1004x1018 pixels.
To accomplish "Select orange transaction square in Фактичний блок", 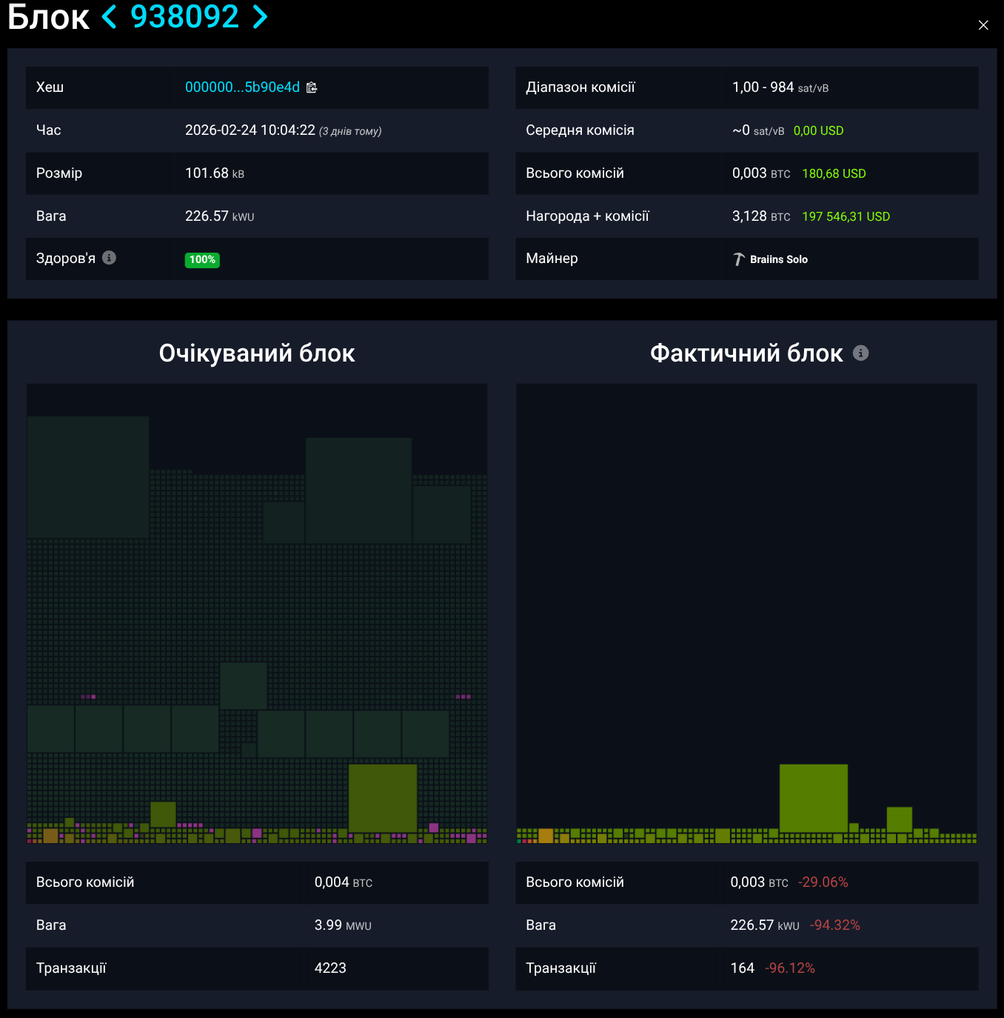I will click(546, 836).
